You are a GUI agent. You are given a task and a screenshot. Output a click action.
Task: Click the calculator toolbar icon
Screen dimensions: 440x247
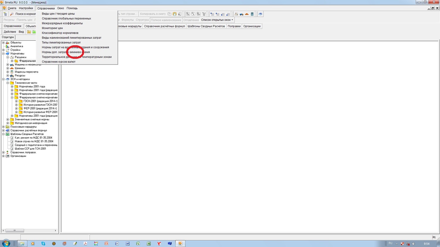(252, 14)
